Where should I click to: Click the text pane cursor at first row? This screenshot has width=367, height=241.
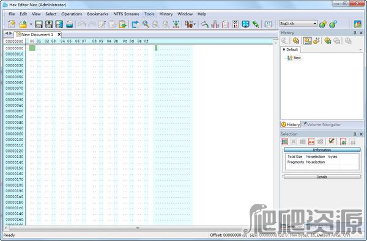click(x=156, y=48)
